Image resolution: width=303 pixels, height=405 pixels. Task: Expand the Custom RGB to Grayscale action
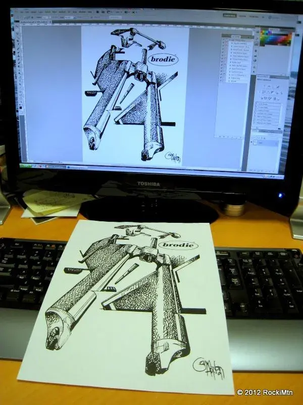[x=231, y=59]
